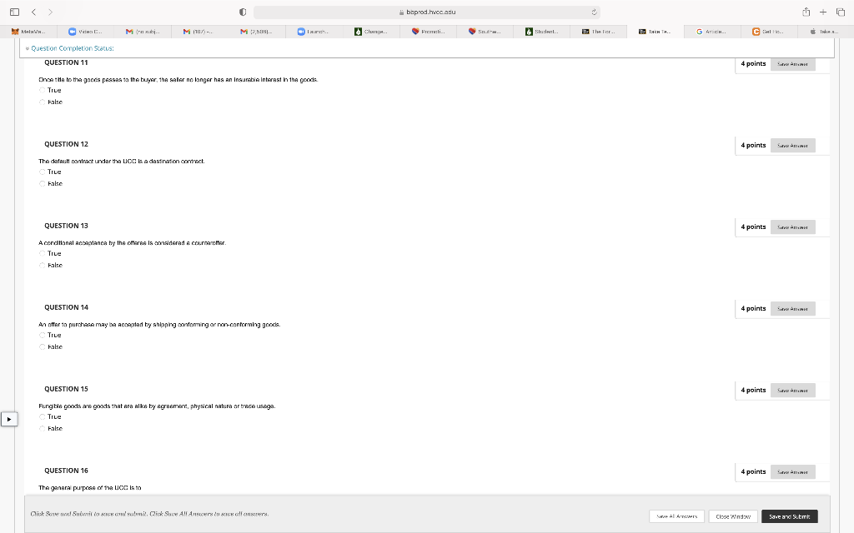Select False for Question 13

point(42,266)
